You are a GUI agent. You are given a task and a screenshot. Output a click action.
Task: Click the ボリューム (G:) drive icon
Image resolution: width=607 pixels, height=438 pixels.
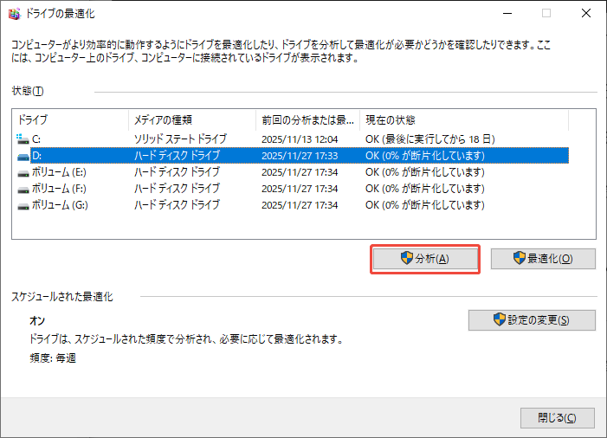pyautogui.click(x=23, y=205)
